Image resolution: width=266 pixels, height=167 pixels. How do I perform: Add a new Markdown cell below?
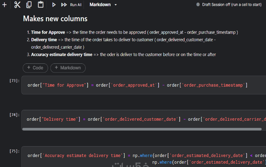click(x=68, y=68)
